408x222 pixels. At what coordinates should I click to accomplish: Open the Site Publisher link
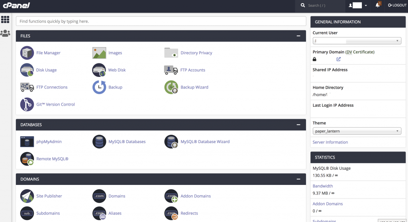tap(49, 196)
